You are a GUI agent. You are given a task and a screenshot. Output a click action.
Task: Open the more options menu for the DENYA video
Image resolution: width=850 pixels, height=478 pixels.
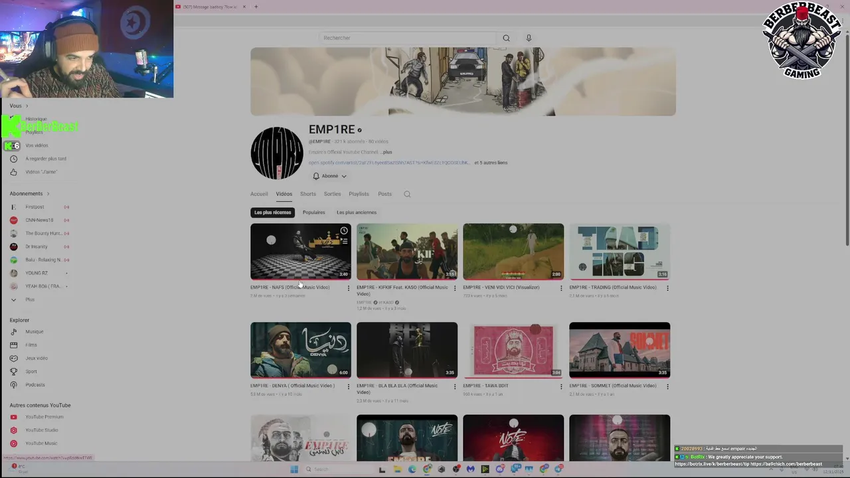349,386
